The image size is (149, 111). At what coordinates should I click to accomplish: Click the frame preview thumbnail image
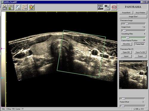[133, 75]
